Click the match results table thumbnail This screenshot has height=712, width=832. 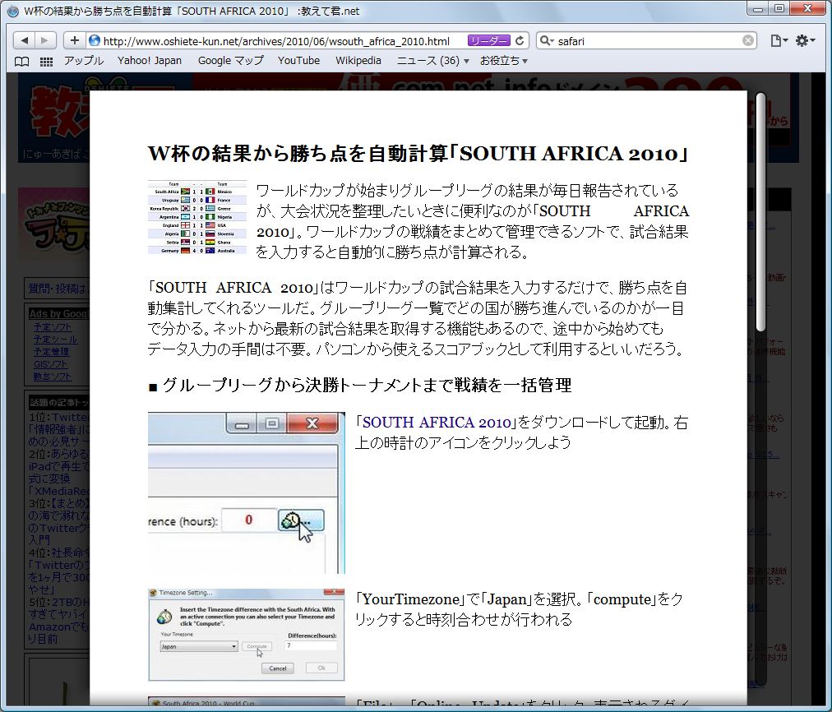(x=197, y=218)
